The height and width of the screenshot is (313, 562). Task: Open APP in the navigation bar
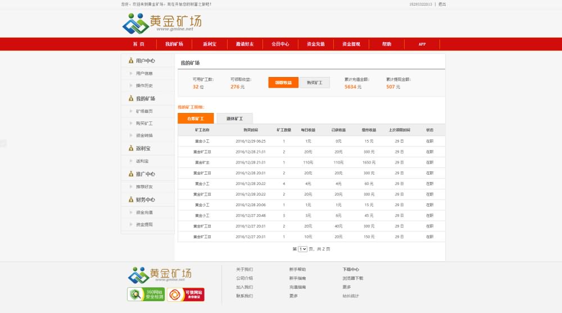point(422,44)
